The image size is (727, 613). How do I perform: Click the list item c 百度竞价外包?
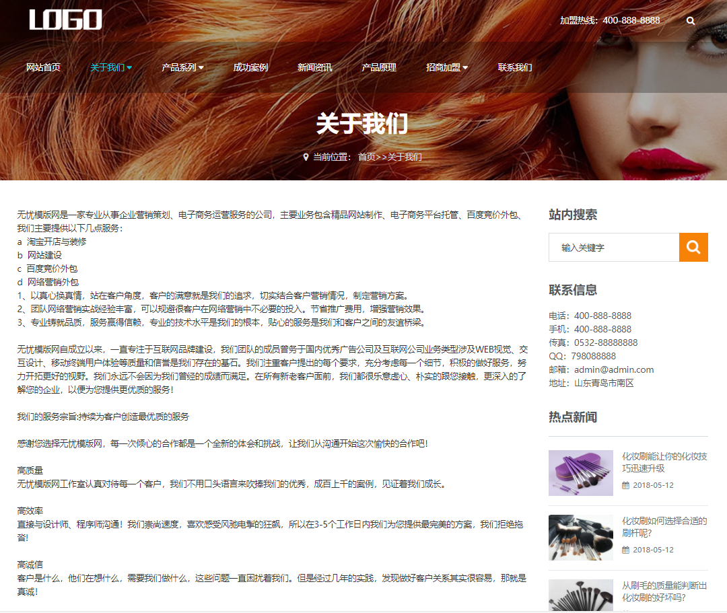47,268
